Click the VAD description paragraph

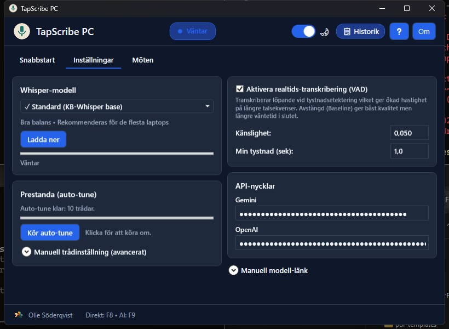[x=331, y=108]
